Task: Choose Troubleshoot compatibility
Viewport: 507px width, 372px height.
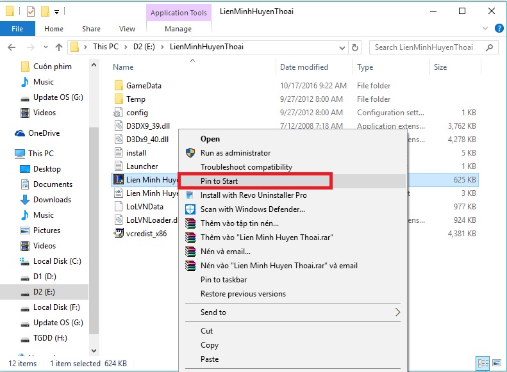Action: pyautogui.click(x=246, y=167)
